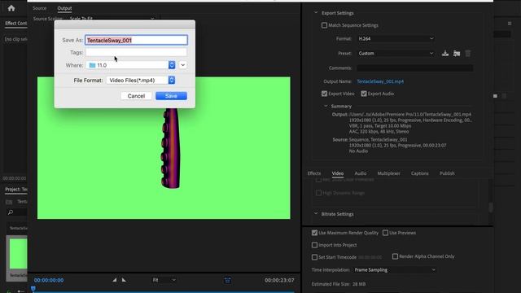Select the Video tab
Image resolution: width=521 pixels, height=293 pixels.
tap(338, 173)
